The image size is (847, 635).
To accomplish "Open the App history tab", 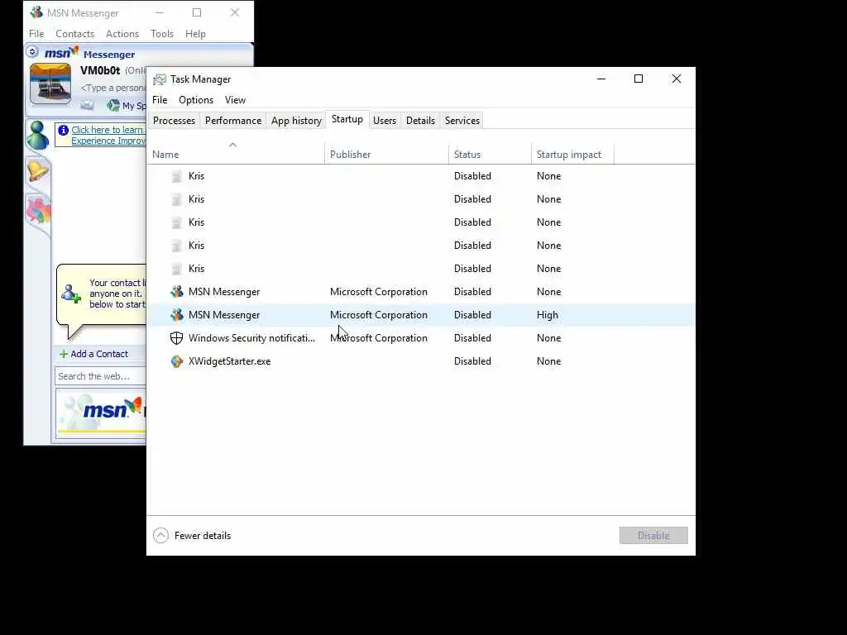I will click(x=297, y=121).
